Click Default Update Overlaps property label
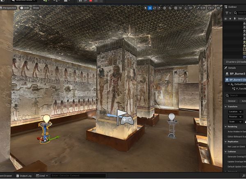The height and width of the screenshot is (179, 246). coord(237,167)
